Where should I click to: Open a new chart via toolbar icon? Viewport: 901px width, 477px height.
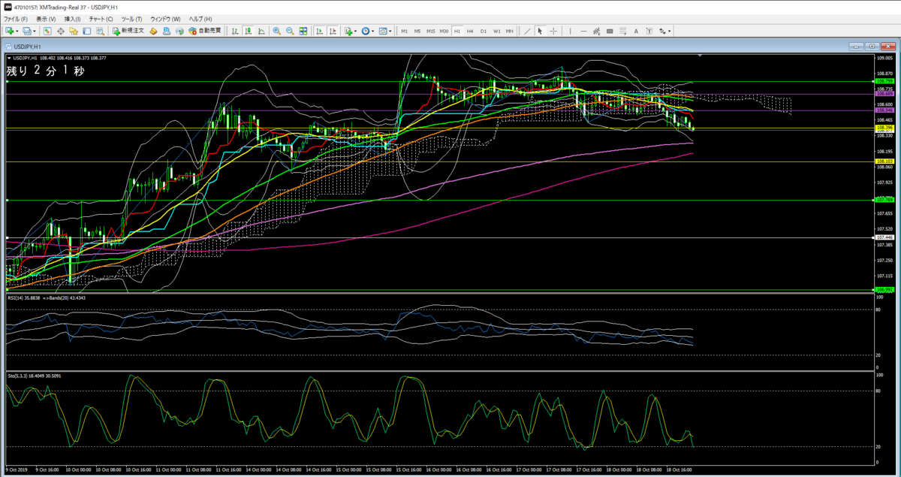point(10,31)
